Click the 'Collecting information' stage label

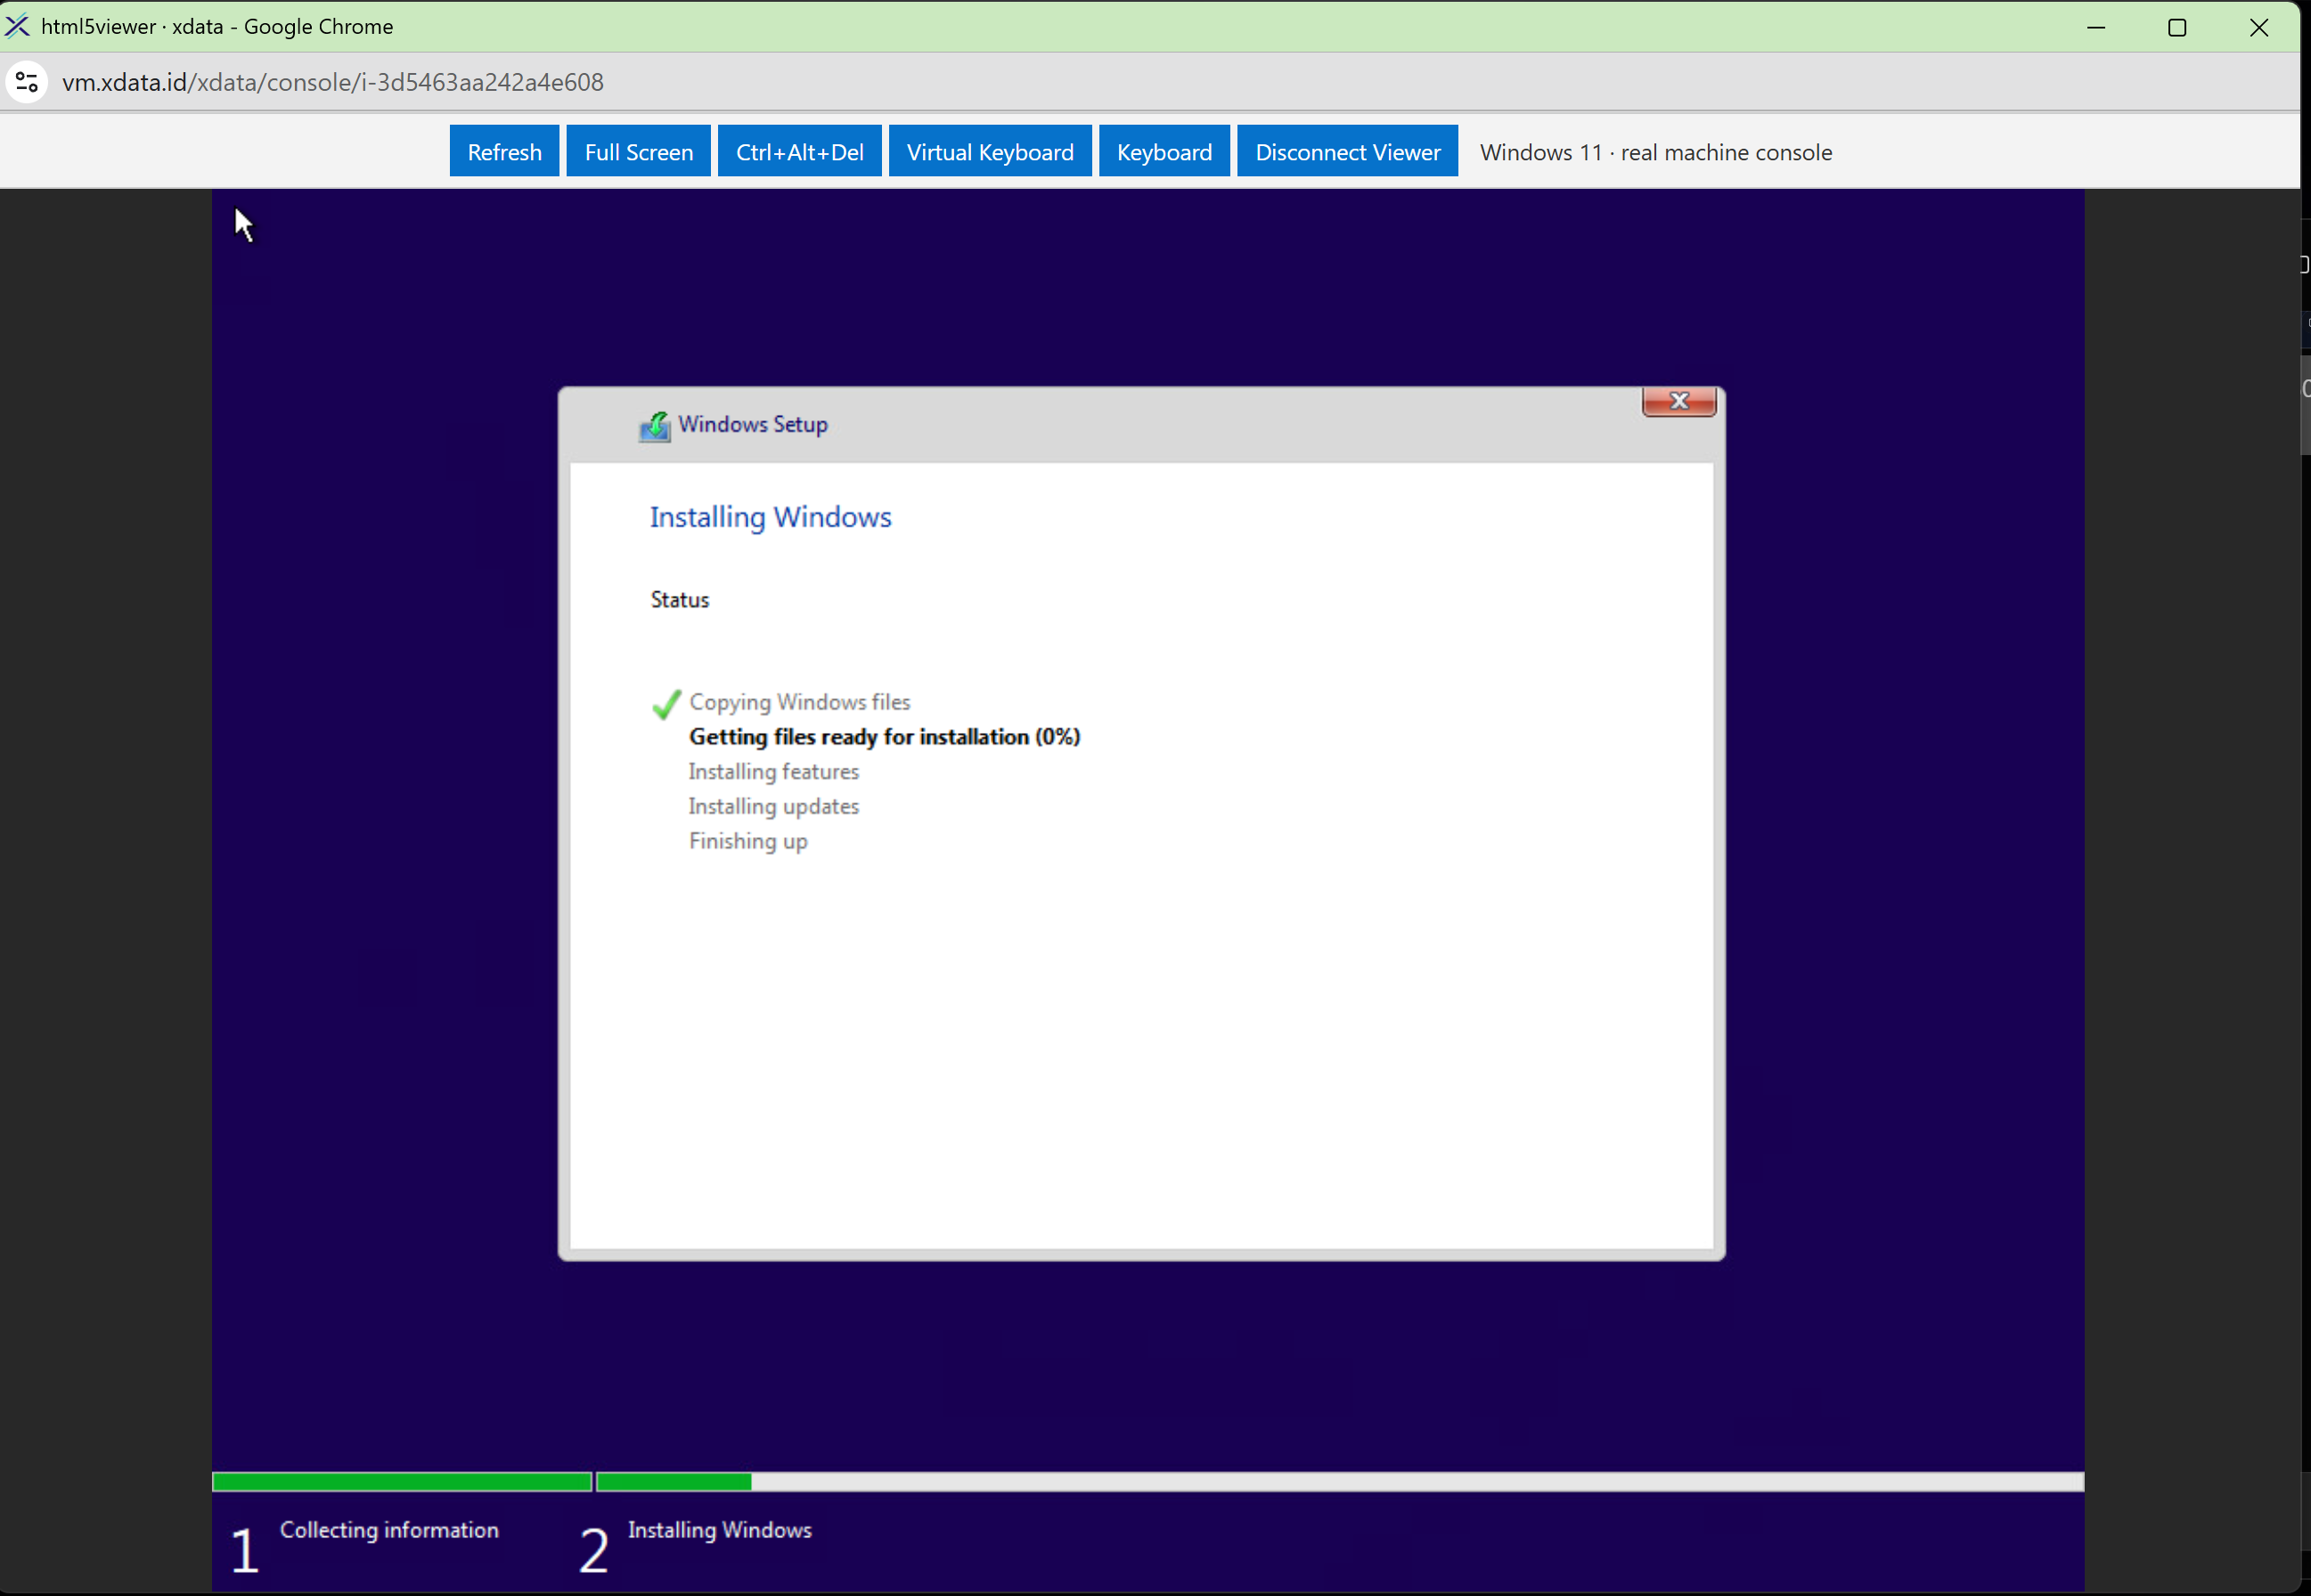pos(389,1530)
